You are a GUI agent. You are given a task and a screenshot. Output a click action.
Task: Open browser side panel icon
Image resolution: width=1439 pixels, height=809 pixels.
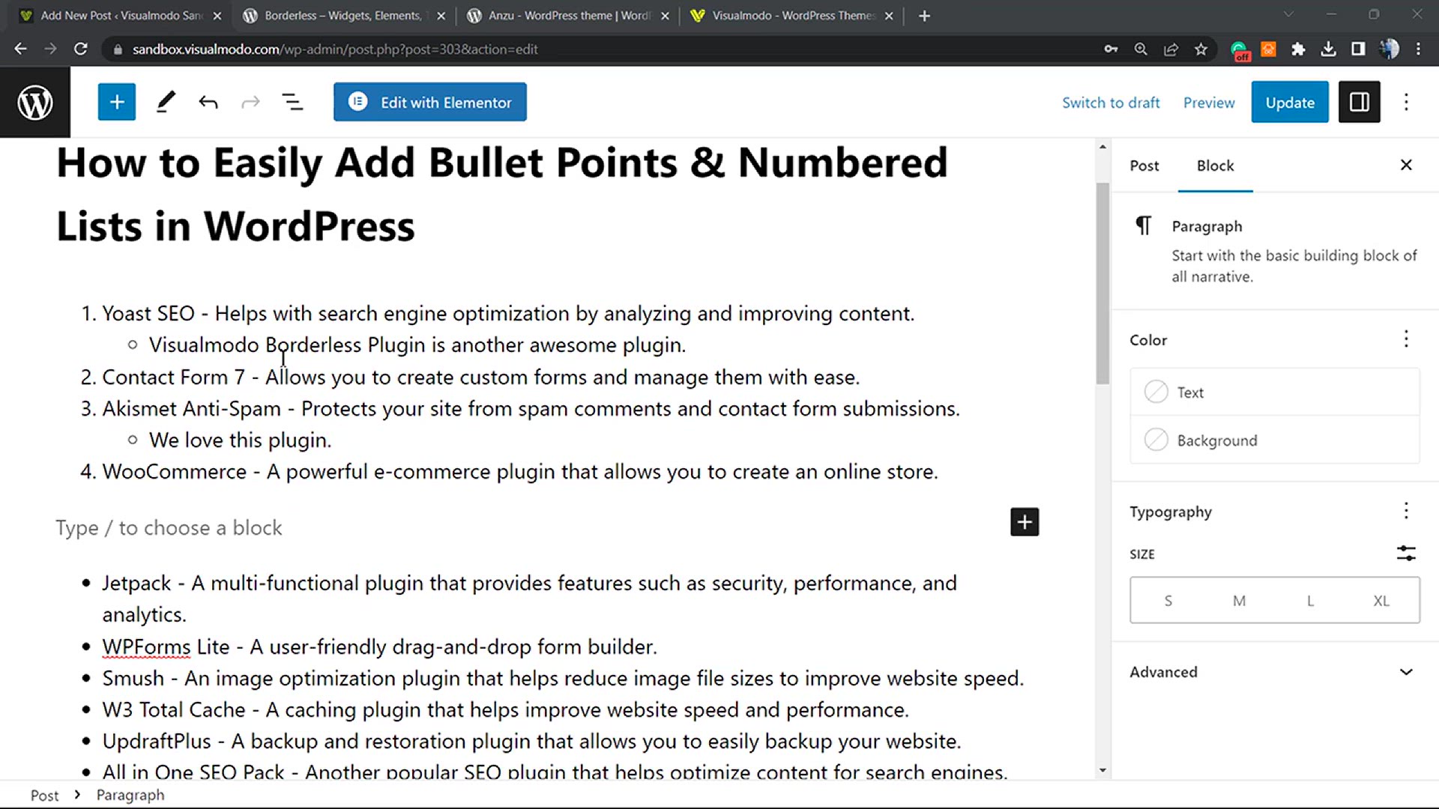pos(1358,49)
